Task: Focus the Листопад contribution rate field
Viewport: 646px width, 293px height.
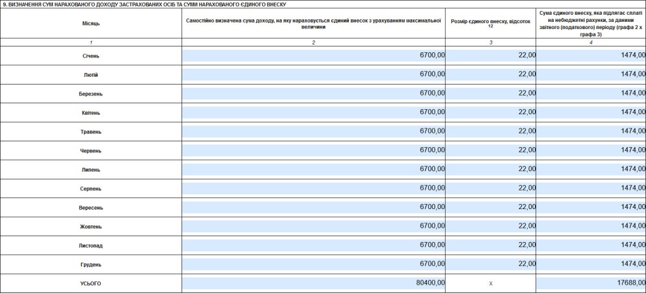Action: pos(490,245)
